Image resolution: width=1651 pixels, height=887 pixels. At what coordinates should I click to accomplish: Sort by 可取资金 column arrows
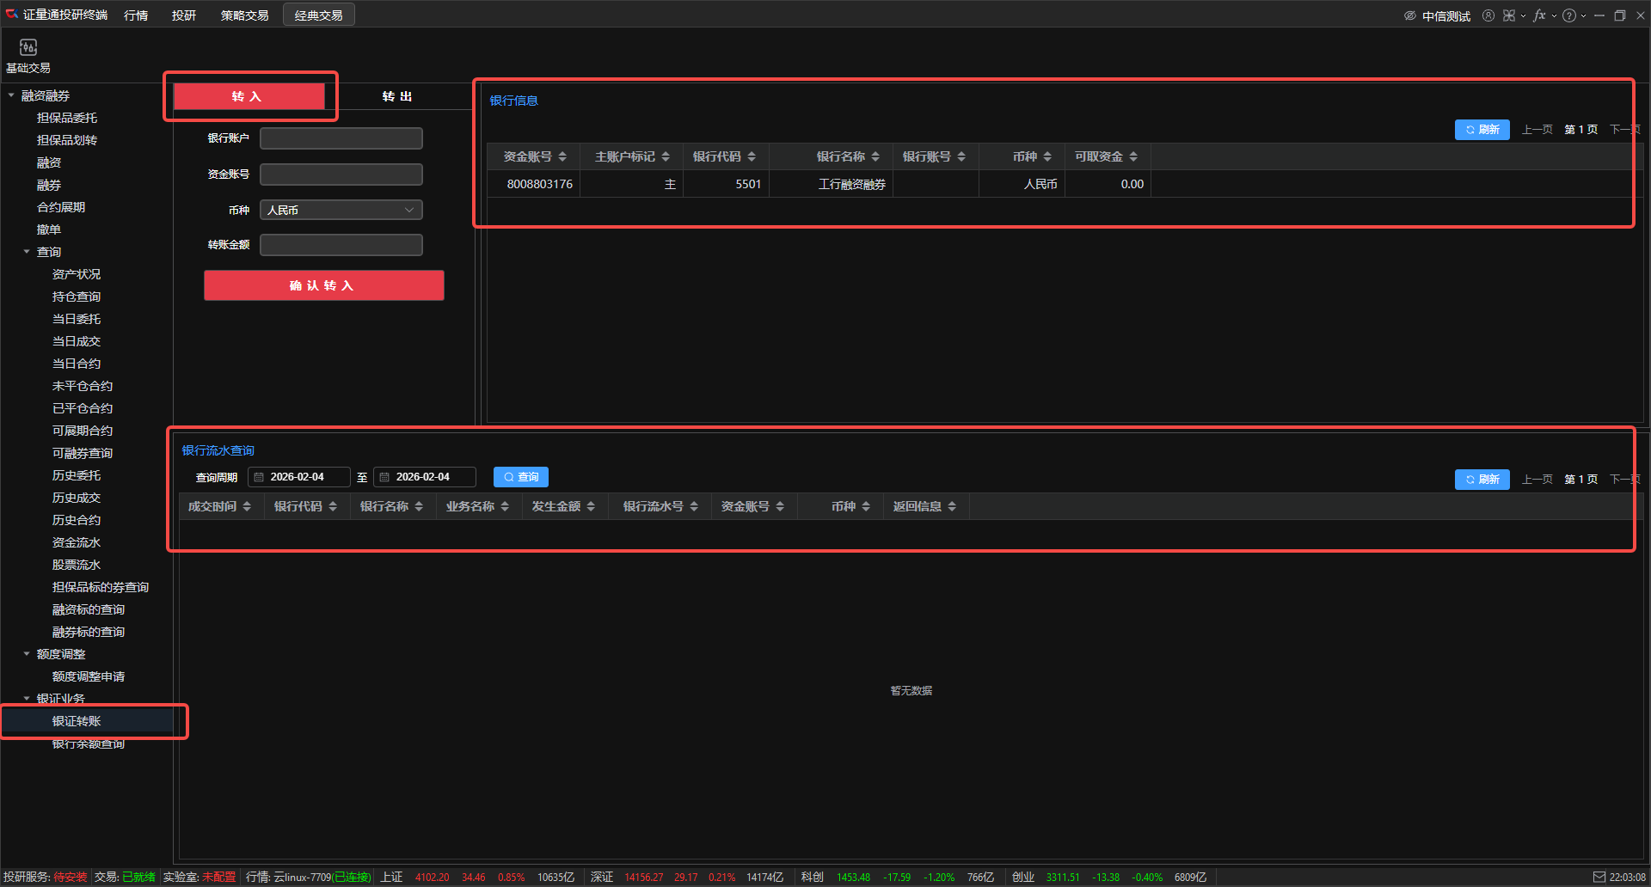click(1133, 156)
